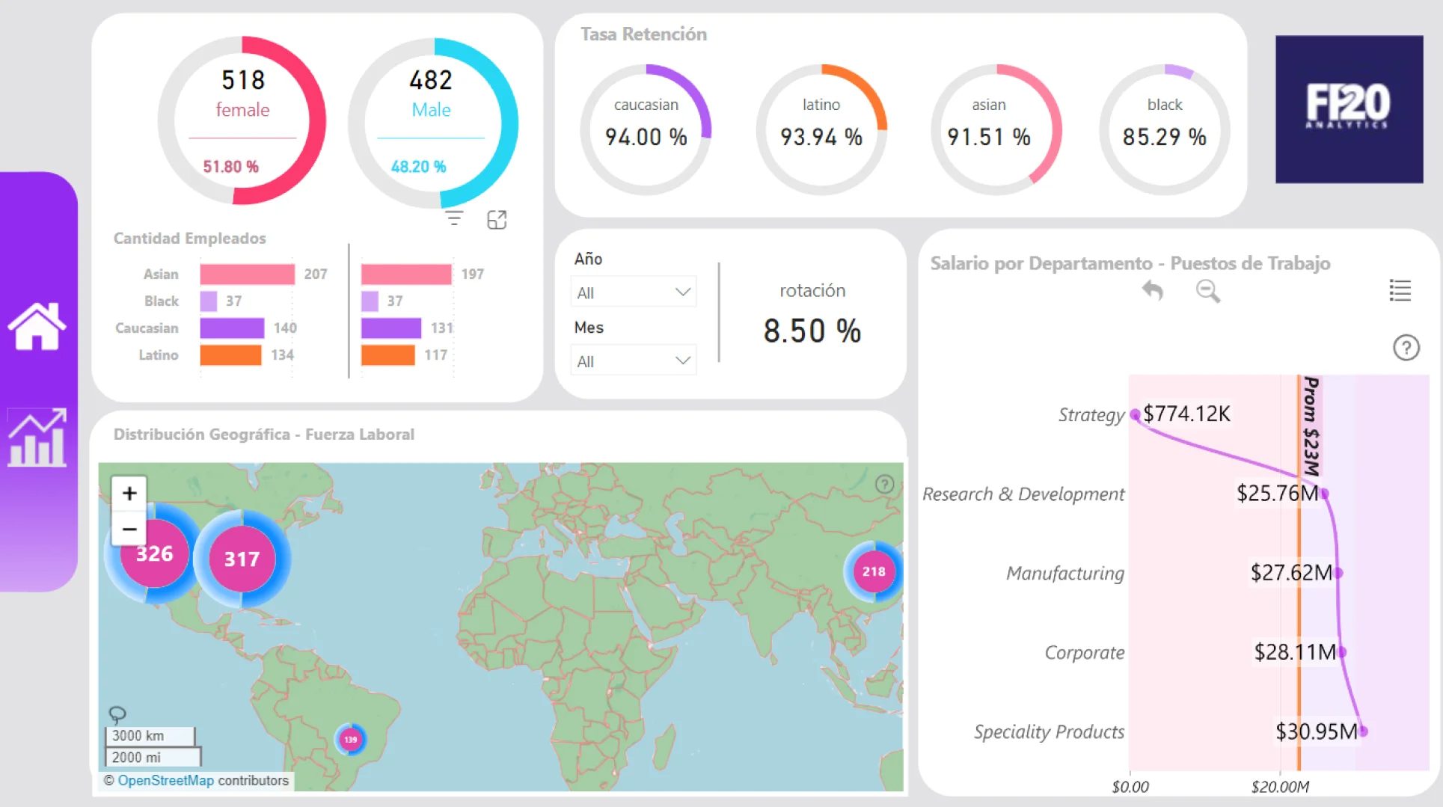Click the Salario por Departamento title
The image size is (1443, 807).
point(1130,263)
